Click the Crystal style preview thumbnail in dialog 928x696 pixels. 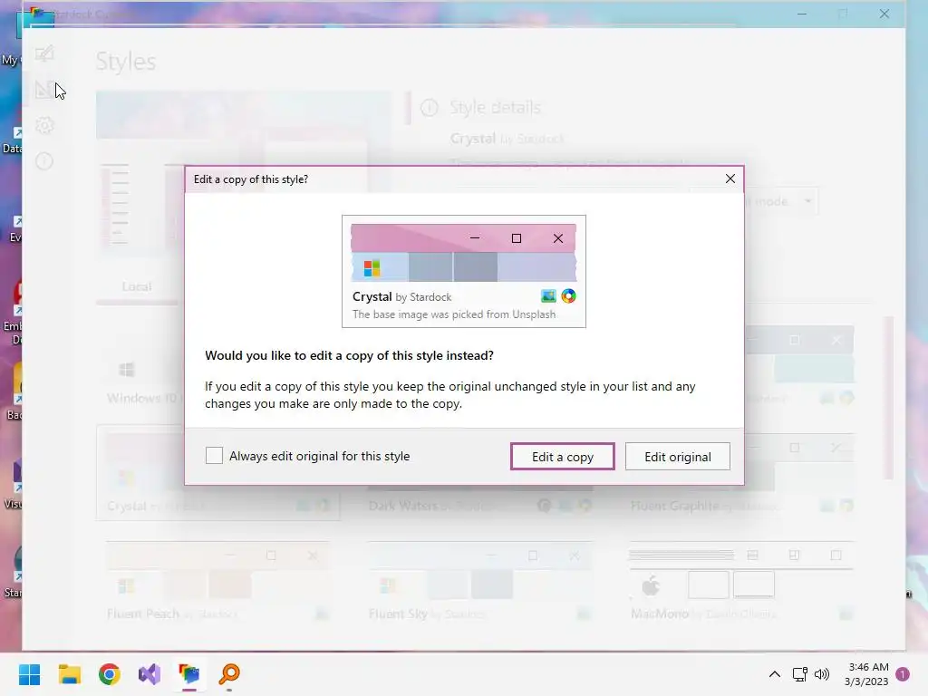463,253
